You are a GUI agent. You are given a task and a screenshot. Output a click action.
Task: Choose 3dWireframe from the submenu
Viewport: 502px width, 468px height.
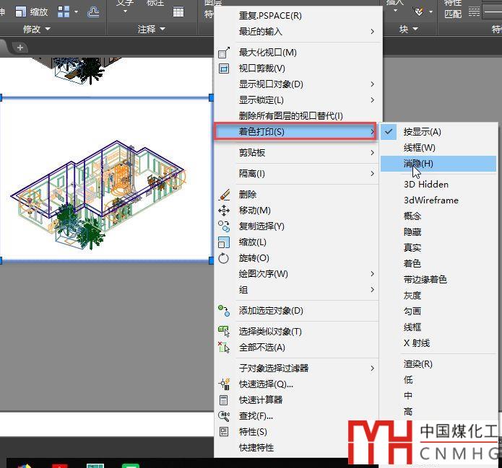(x=430, y=200)
